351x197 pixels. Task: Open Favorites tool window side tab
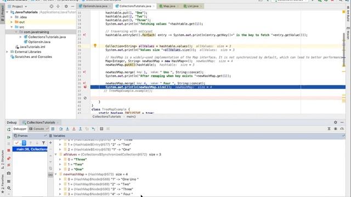tap(2, 184)
